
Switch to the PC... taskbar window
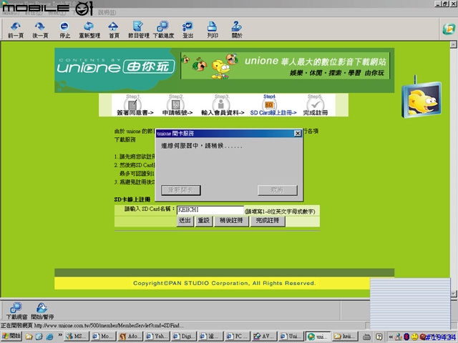238,337
